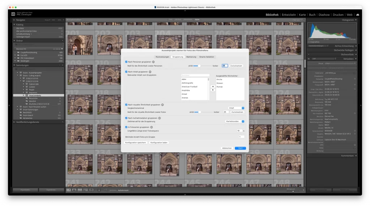
Task: Click info icon beside Nach Inhalt gruppieren
Action: (x=150, y=72)
